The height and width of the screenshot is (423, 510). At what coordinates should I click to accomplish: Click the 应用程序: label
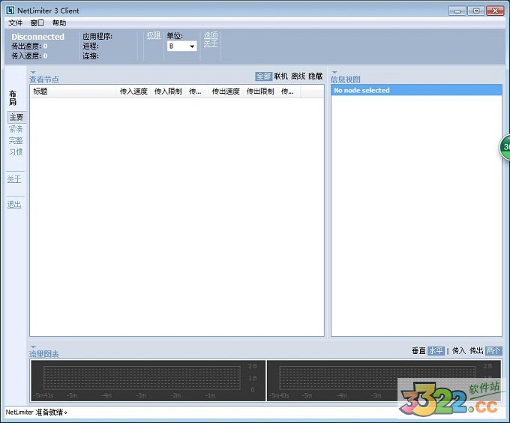click(97, 37)
